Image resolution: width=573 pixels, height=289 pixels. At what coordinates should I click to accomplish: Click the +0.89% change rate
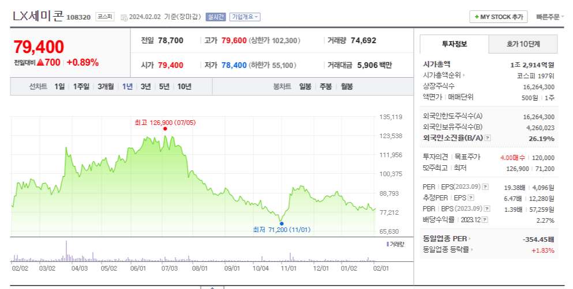point(83,63)
